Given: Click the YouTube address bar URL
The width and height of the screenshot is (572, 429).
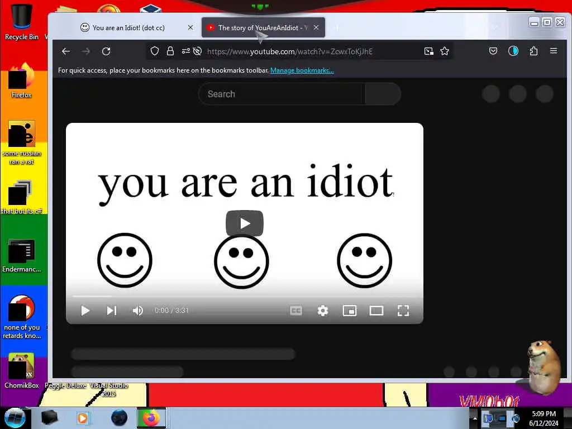Looking at the screenshot, I should 290,51.
